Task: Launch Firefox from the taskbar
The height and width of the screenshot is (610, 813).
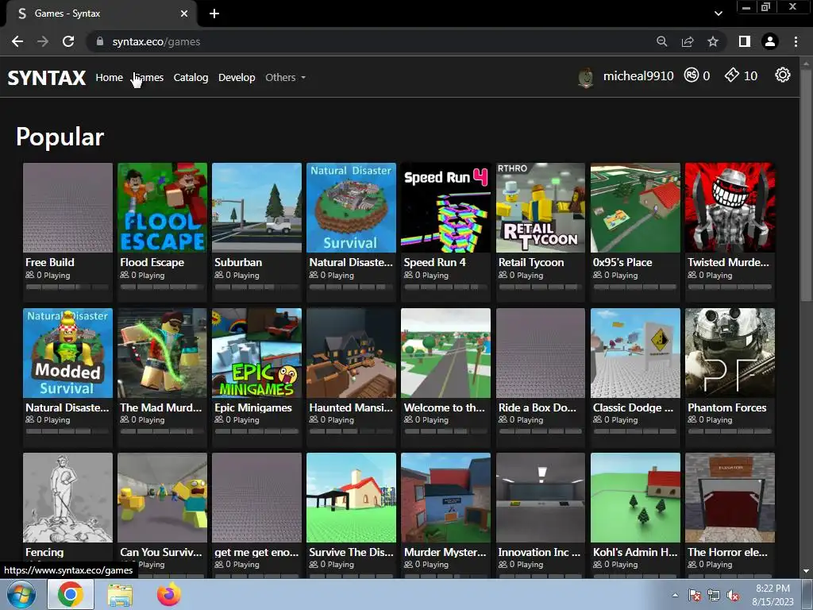Action: pyautogui.click(x=169, y=594)
